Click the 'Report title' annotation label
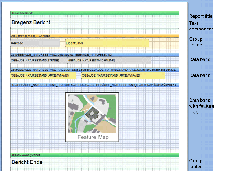 coord(201,16)
